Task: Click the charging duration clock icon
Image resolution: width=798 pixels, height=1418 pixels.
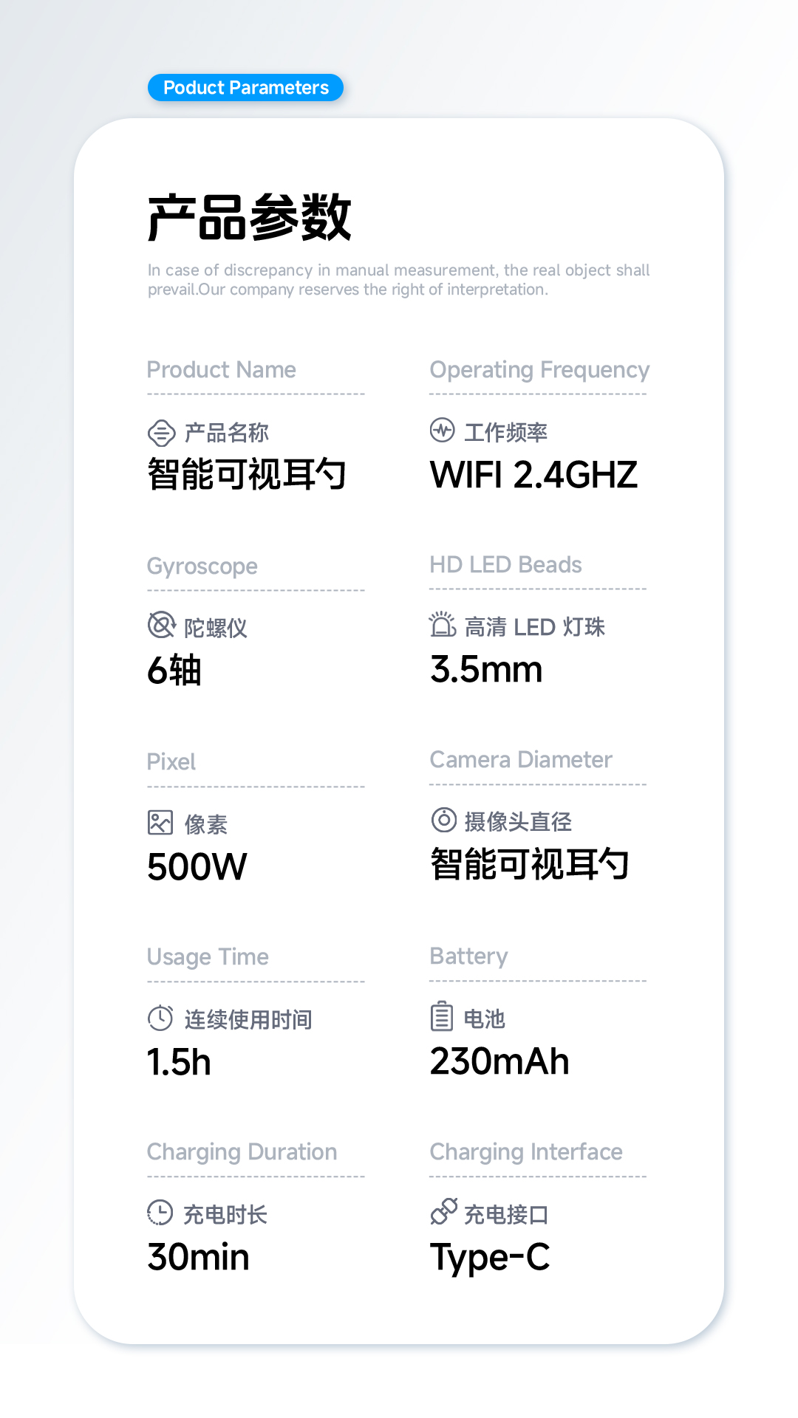Action: [x=160, y=1213]
